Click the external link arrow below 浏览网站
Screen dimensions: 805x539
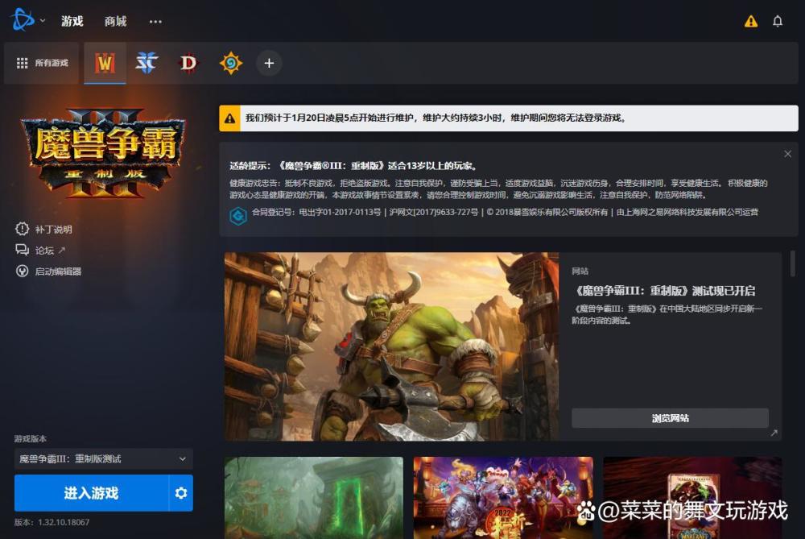(774, 433)
